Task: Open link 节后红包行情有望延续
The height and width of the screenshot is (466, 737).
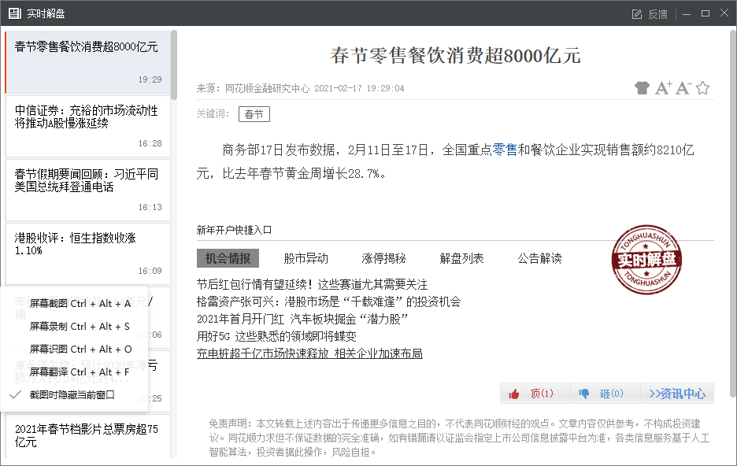Action: 312,285
